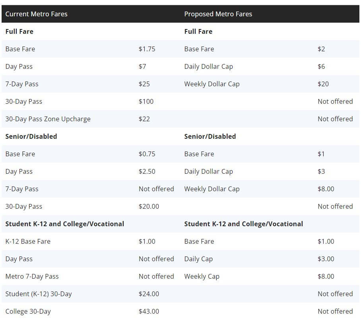The image size is (361, 326).
Task: Click the $24.00 student 30-Day price
Action: pyautogui.click(x=149, y=294)
